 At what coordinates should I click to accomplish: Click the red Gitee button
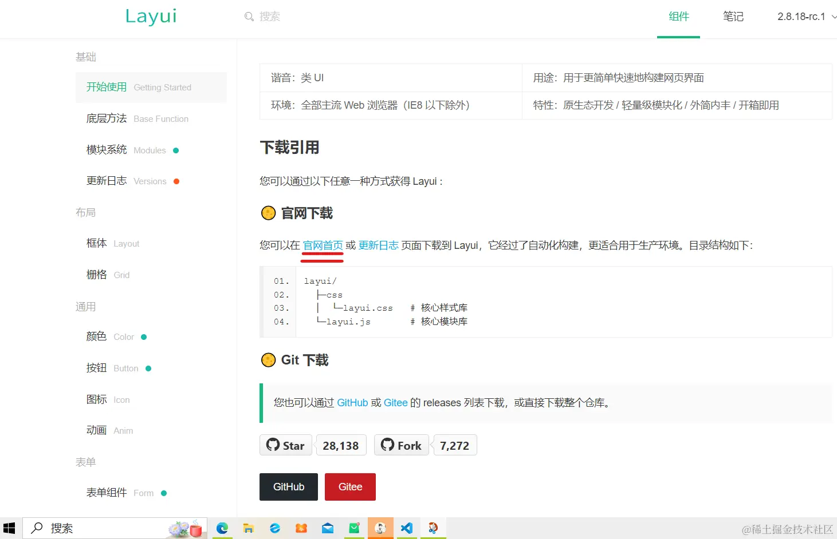click(350, 487)
